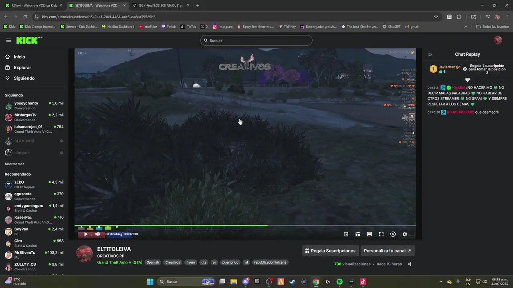Open ChatGPT bookmark
The image size is (513, 288).
[392, 27]
